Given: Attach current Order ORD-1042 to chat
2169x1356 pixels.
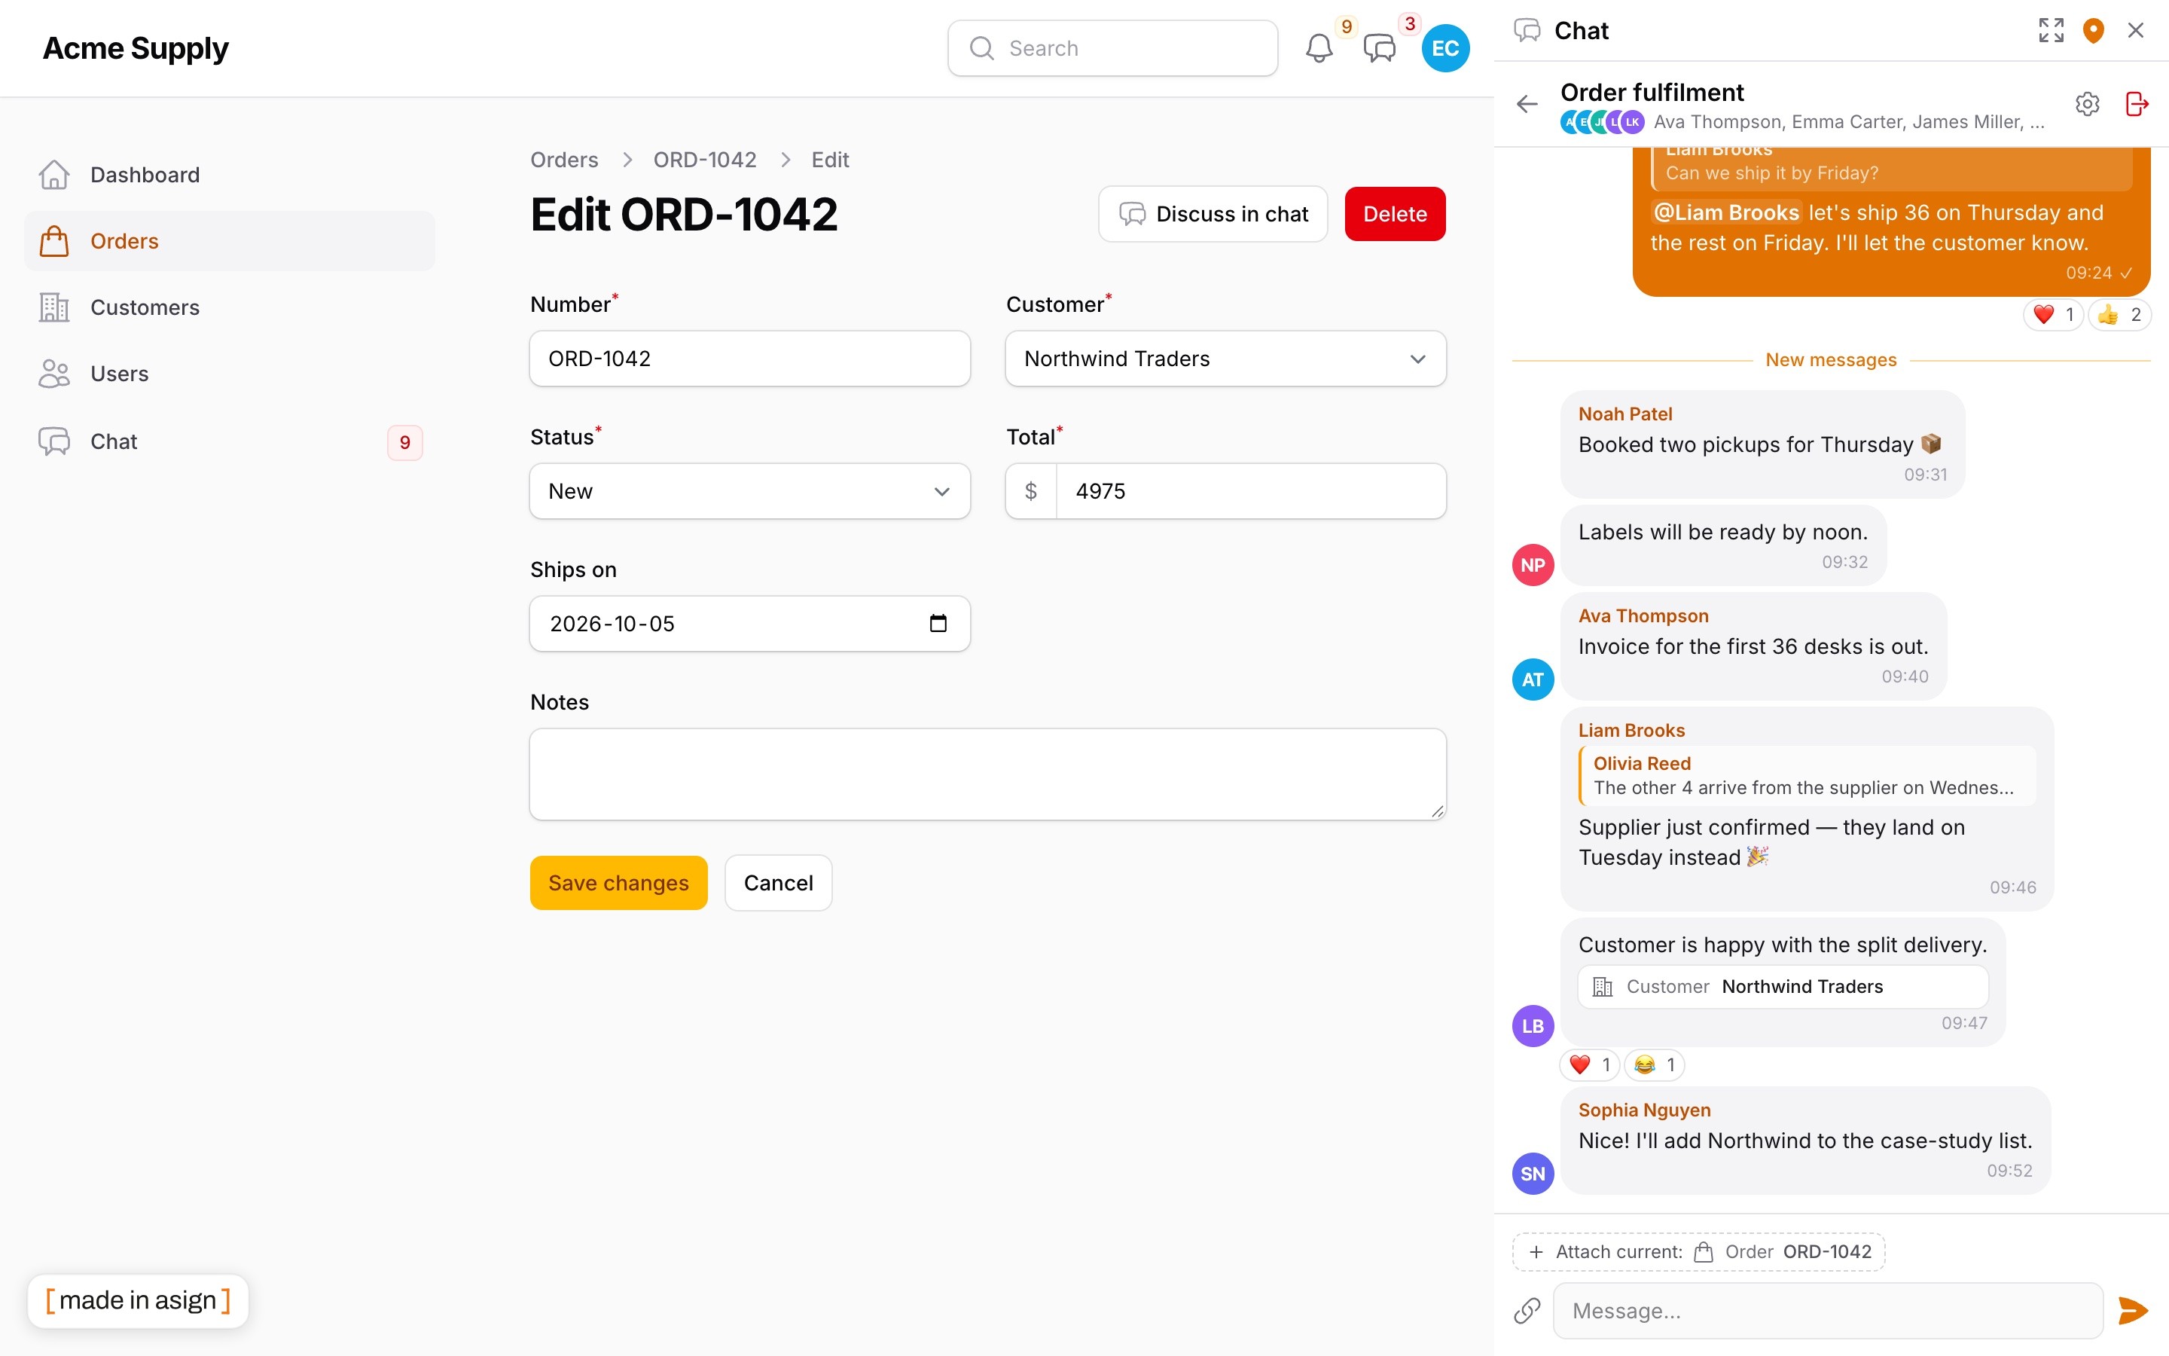Looking at the screenshot, I should (1698, 1251).
